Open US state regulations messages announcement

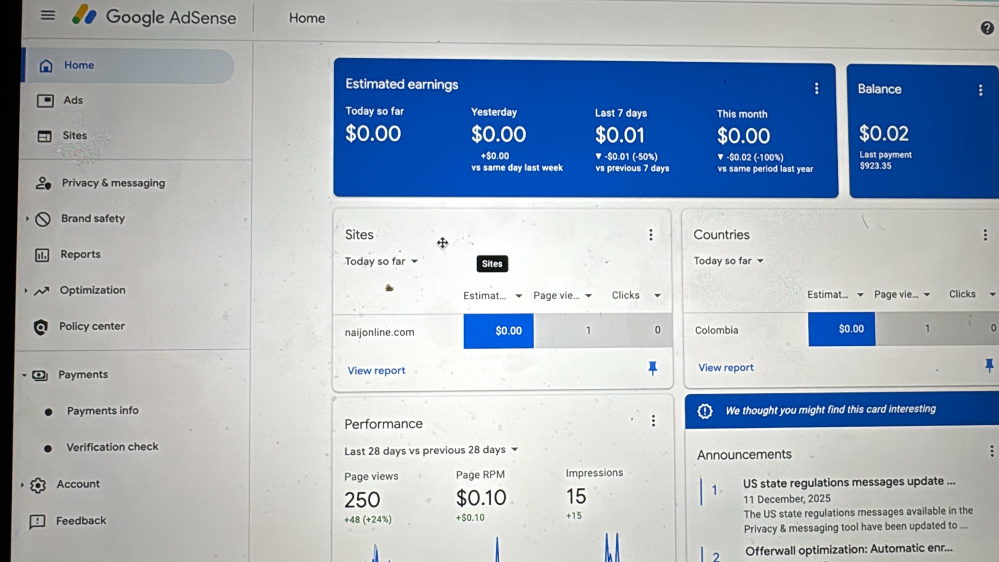click(848, 483)
